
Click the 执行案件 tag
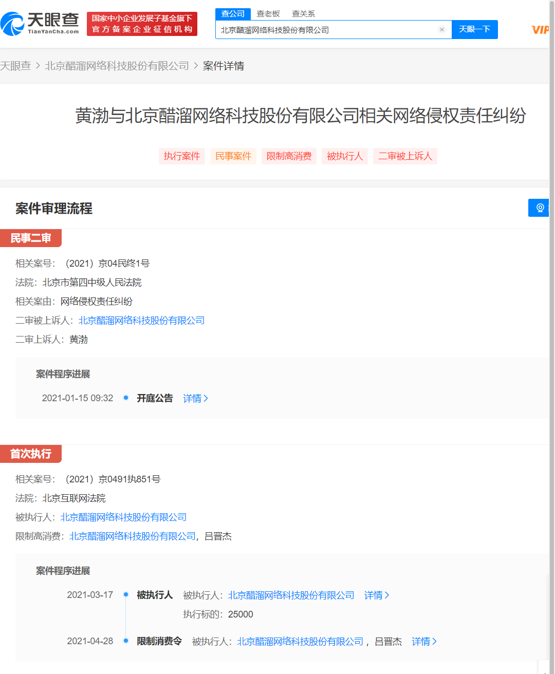pyautogui.click(x=182, y=156)
